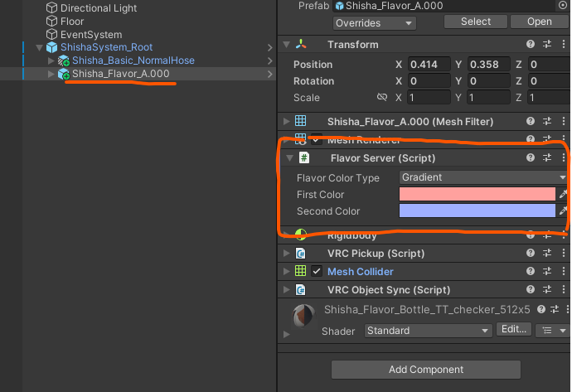572x392 pixels.
Task: Toggle Mesh Renderer enabled checkbox
Action: coord(317,140)
